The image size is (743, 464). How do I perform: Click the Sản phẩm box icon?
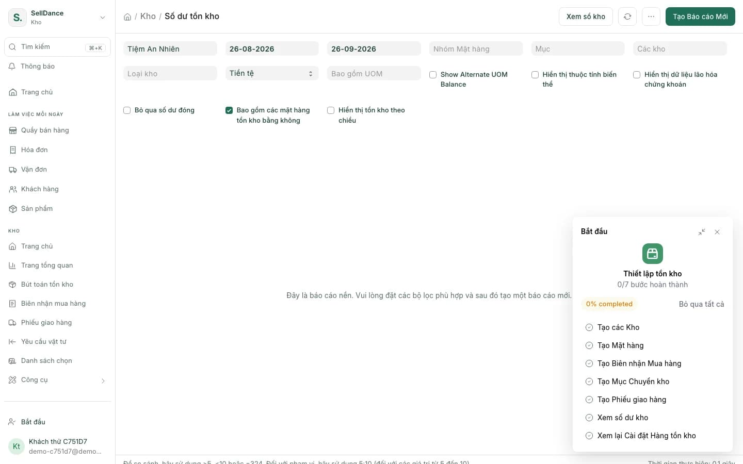click(x=13, y=209)
